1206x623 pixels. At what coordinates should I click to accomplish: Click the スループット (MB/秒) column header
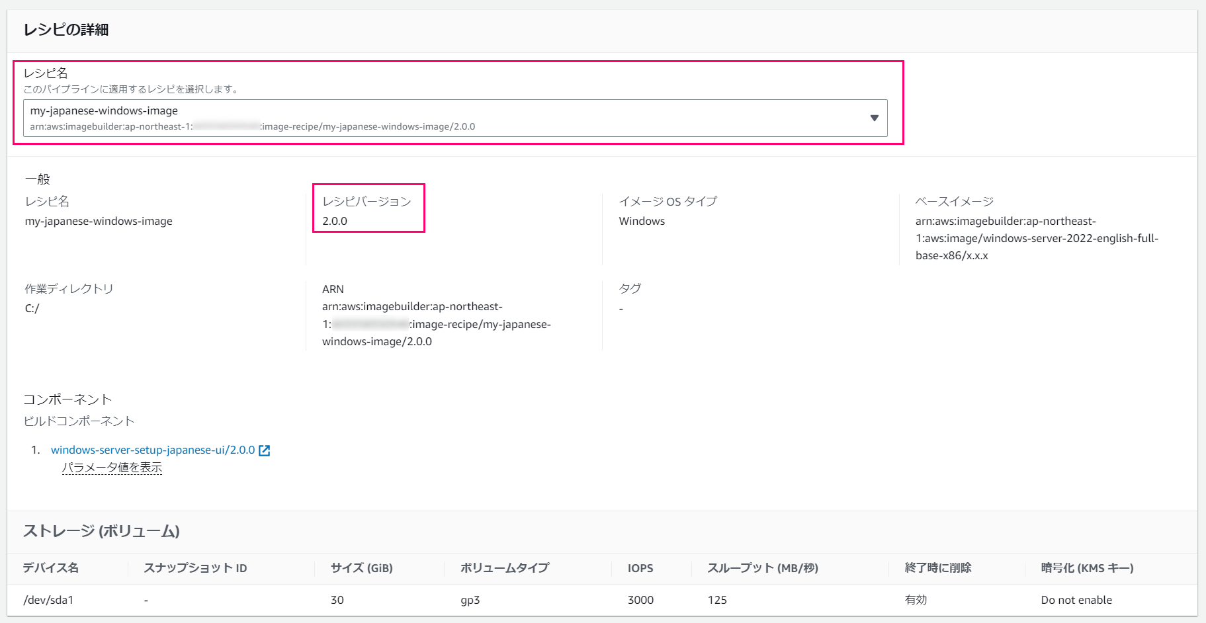click(x=763, y=568)
